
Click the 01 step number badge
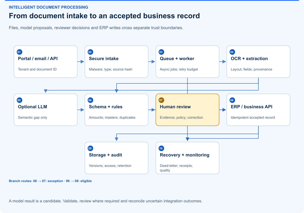click(x=19, y=52)
